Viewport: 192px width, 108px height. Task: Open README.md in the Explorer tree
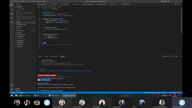coord(25,43)
